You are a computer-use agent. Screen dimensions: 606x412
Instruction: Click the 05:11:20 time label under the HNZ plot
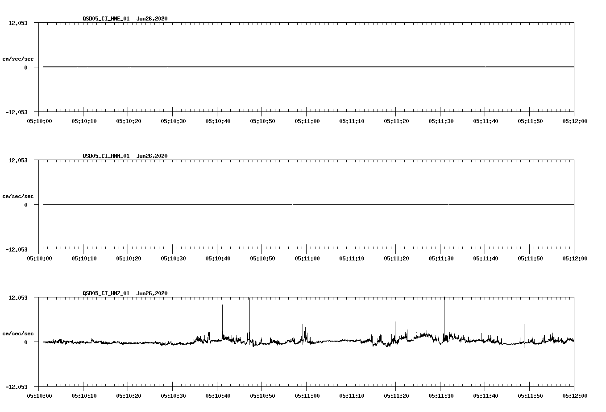point(396,396)
